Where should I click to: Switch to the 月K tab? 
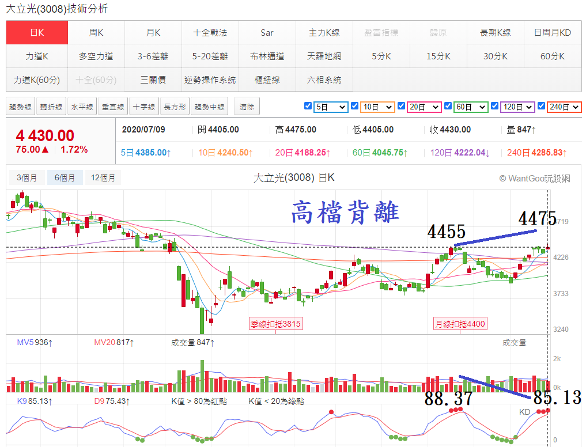[153, 32]
